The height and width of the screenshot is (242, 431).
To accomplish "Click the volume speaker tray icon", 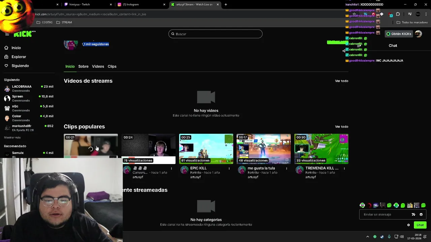I will click(402, 237).
